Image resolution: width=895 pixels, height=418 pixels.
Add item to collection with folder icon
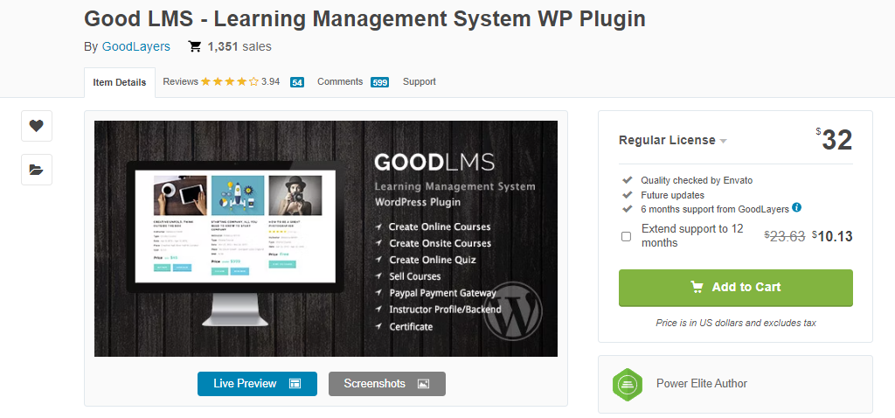click(x=37, y=170)
